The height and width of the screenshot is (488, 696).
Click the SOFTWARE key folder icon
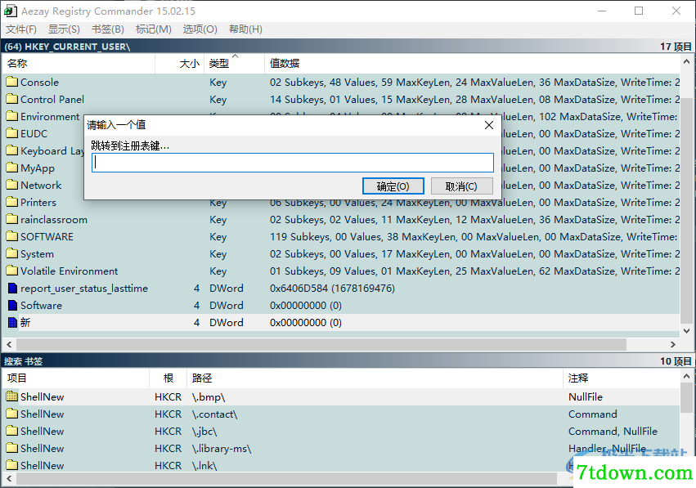coord(12,236)
